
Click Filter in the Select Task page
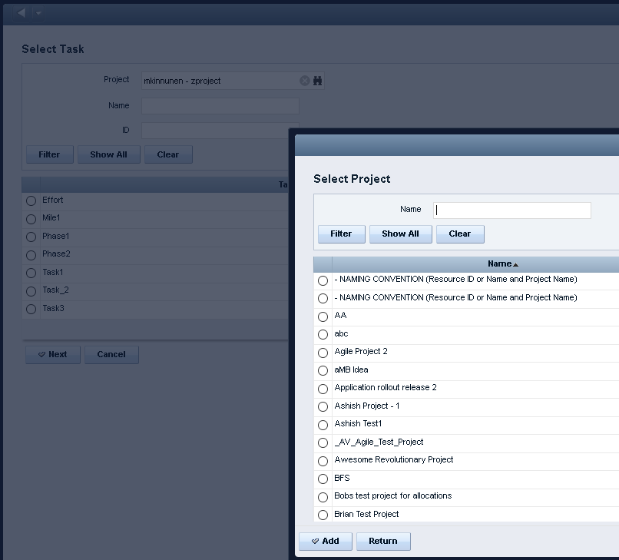coord(49,154)
